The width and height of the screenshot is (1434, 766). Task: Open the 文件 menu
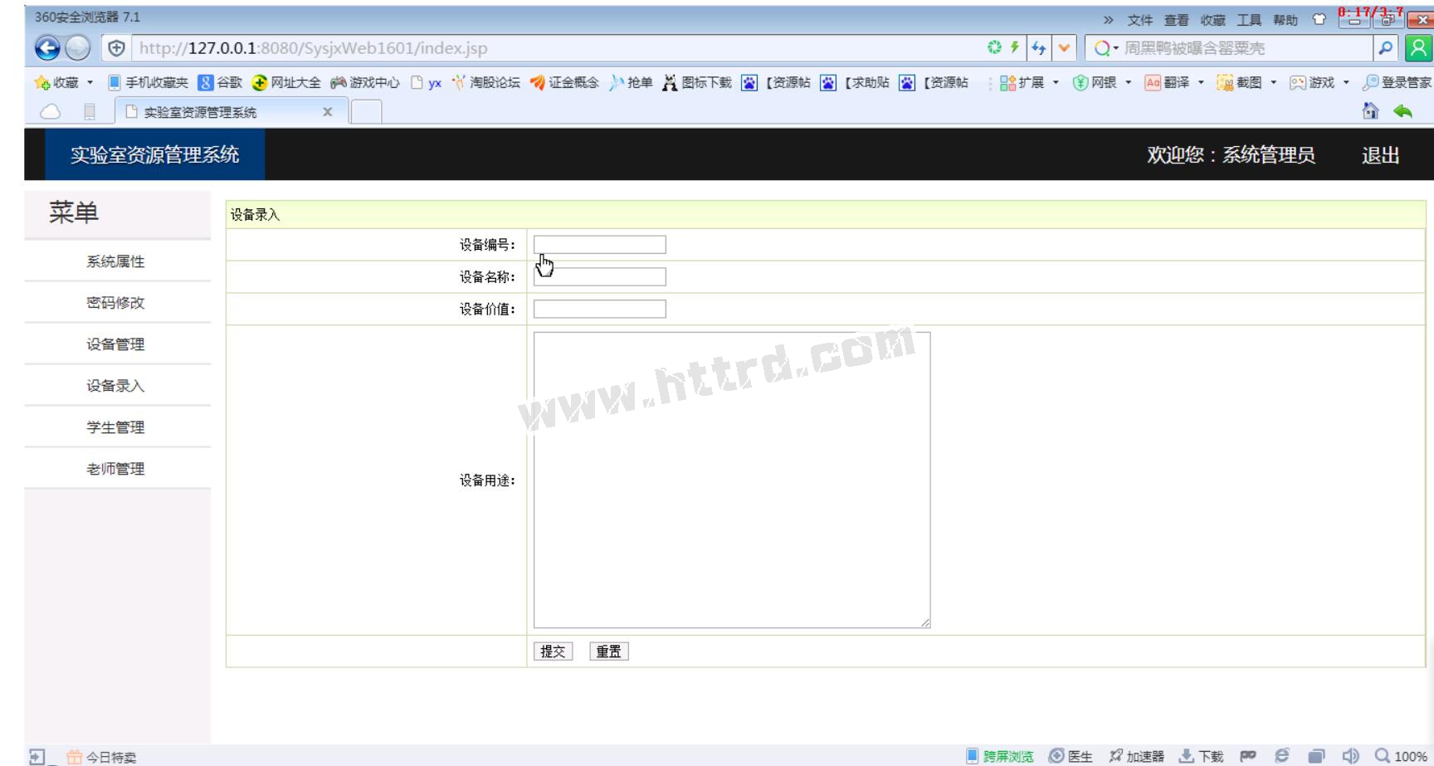click(1139, 20)
